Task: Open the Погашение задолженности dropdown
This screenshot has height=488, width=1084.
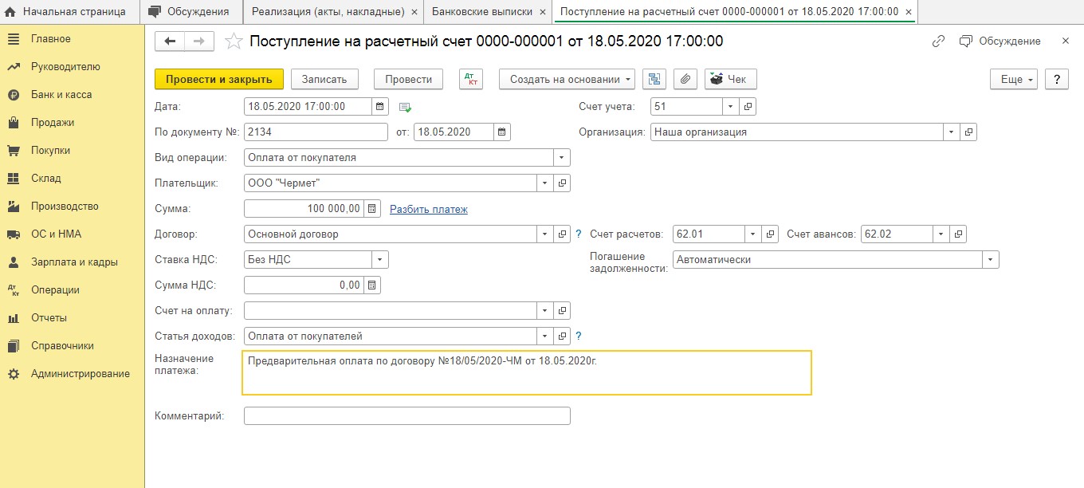Action: point(990,260)
